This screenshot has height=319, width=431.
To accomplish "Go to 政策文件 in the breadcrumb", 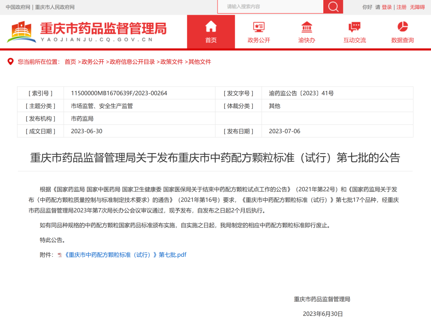I will (x=172, y=62).
